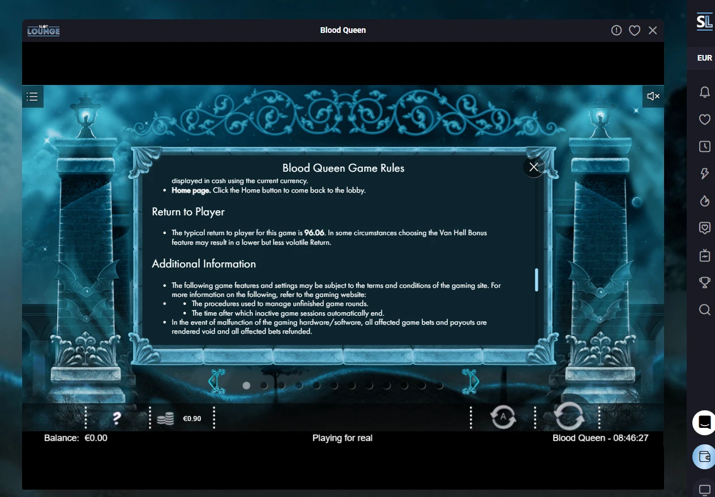Viewport: 715px width, 497px height.
Task: Open live chat support bubble
Action: point(704,423)
